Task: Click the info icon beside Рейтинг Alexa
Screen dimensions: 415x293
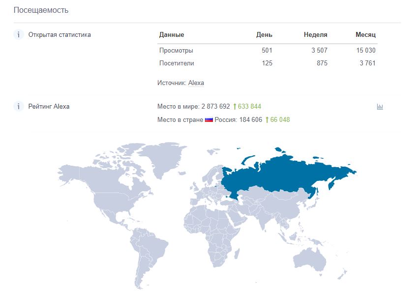Action: [19, 106]
